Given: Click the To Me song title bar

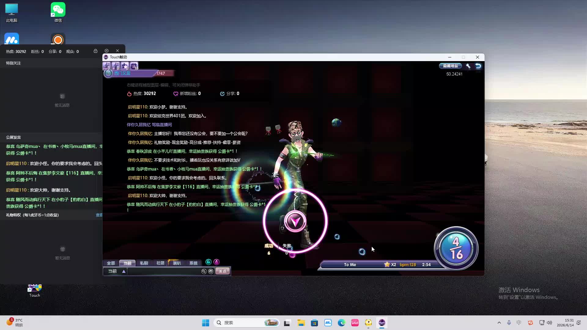Looking at the screenshot, I should [350, 265].
